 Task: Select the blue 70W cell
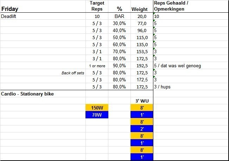point(97,115)
